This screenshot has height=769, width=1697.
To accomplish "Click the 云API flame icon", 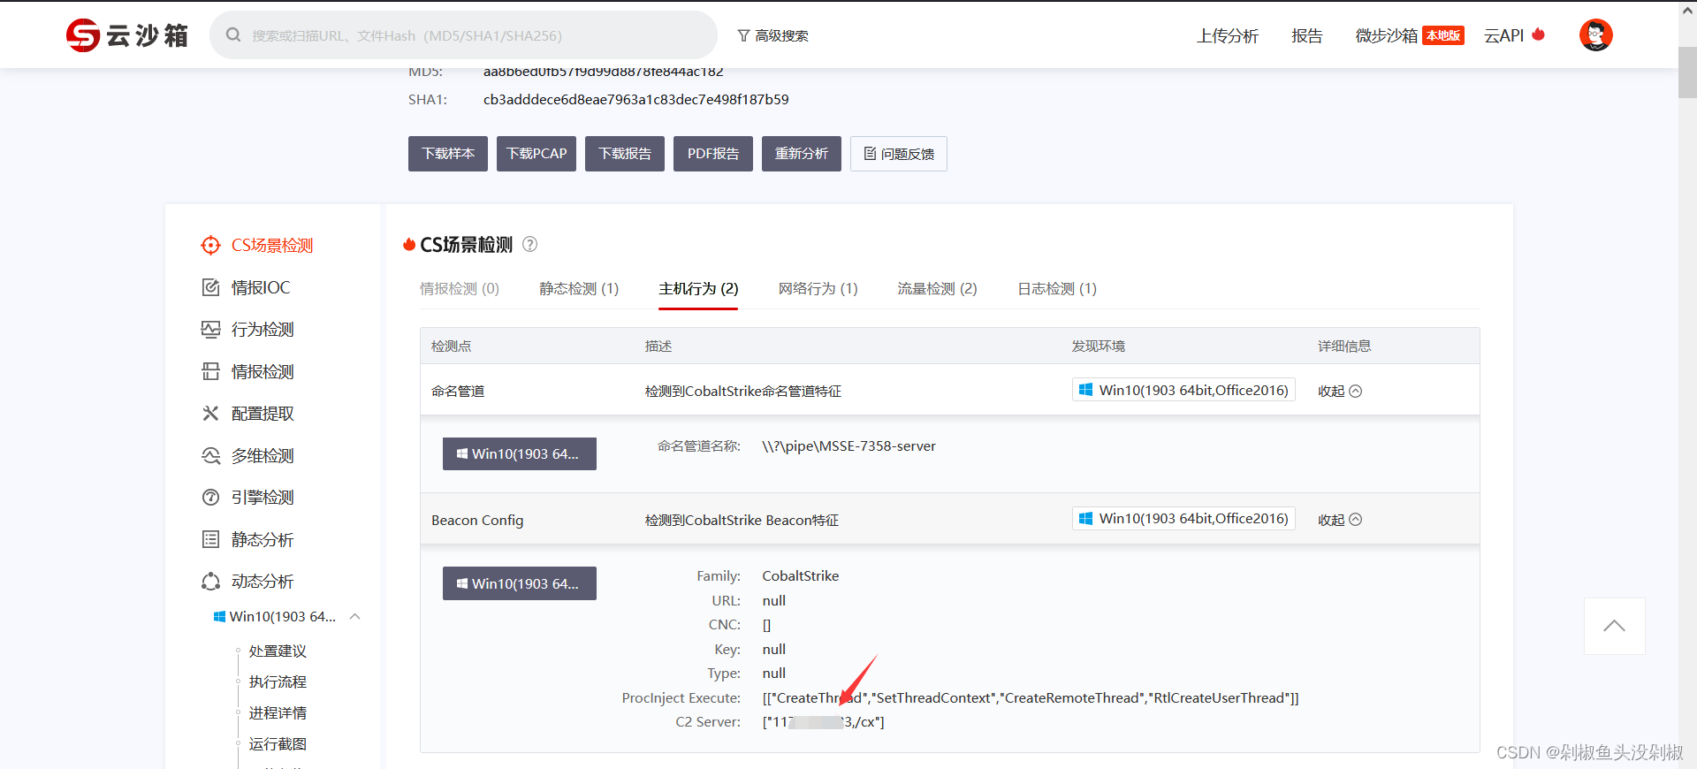I will [1538, 34].
